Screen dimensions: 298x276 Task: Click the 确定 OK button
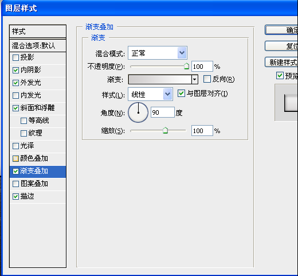coord(281,30)
